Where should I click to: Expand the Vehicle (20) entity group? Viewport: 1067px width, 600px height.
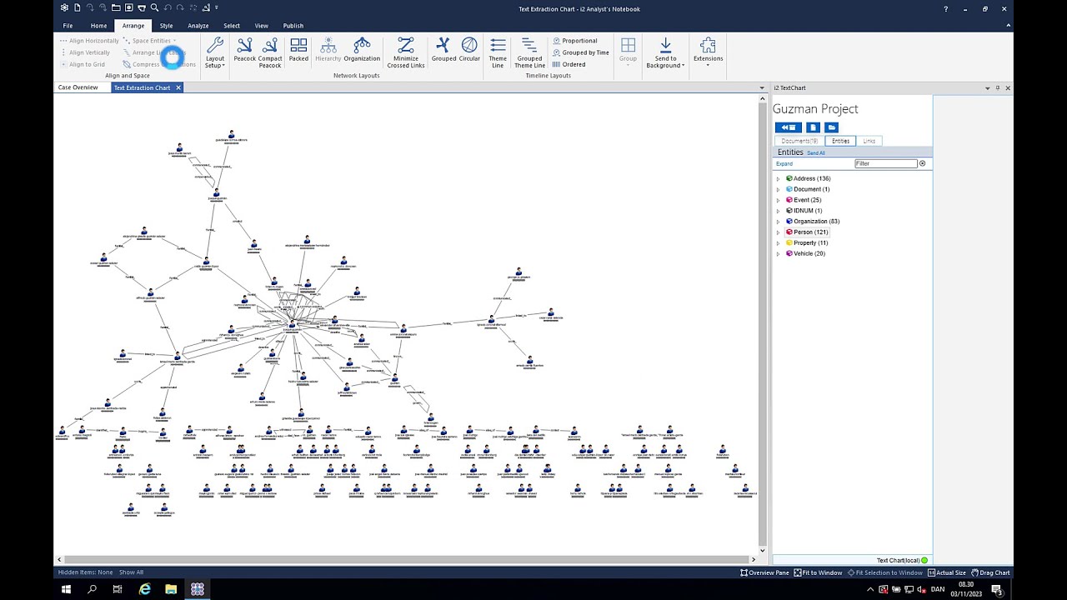coord(779,253)
